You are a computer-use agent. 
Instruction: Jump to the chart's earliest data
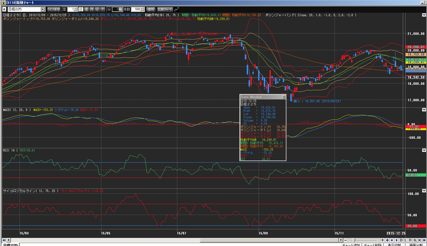[x=4, y=240]
